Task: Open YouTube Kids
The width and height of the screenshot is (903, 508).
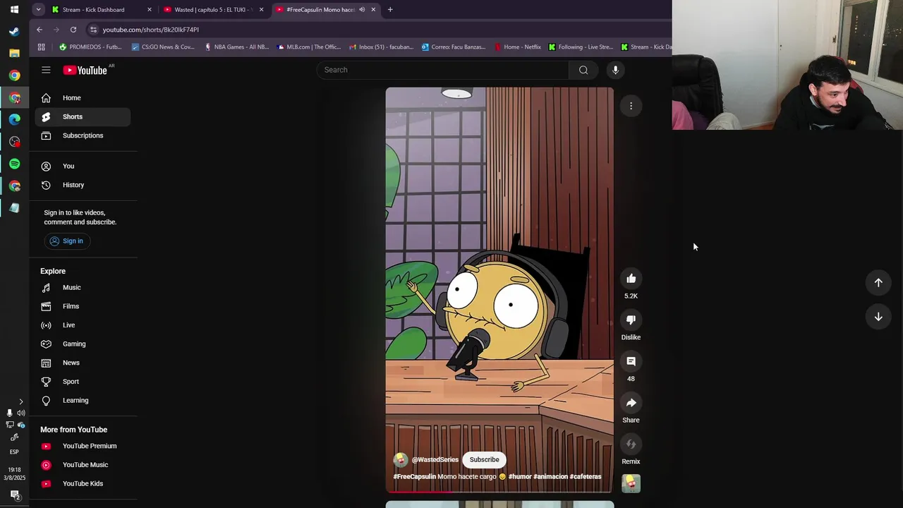Action: pyautogui.click(x=83, y=483)
